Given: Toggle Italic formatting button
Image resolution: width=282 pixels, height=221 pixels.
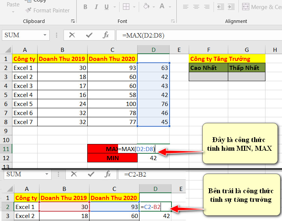Looking at the screenshot, I should click(x=96, y=7).
